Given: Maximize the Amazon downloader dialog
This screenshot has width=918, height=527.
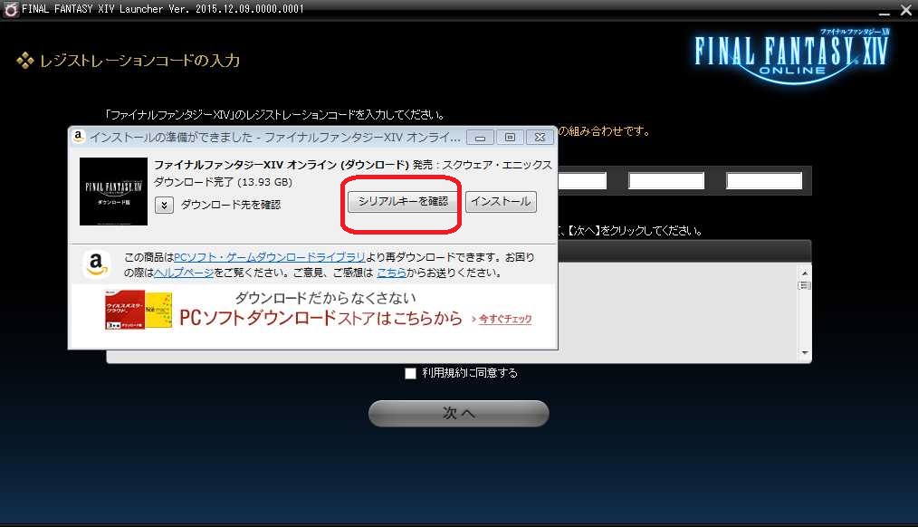Looking at the screenshot, I should (x=510, y=138).
